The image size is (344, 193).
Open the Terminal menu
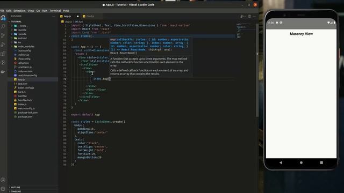(x=55, y=11)
